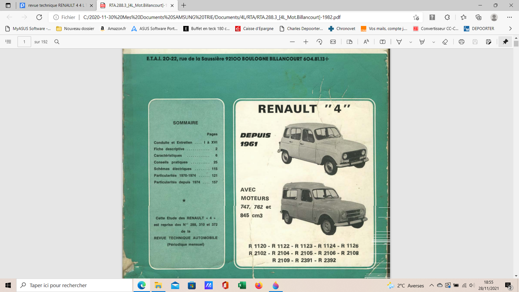Image resolution: width=519 pixels, height=292 pixels.
Task: Select the Add text tool
Action: pyautogui.click(x=382, y=42)
